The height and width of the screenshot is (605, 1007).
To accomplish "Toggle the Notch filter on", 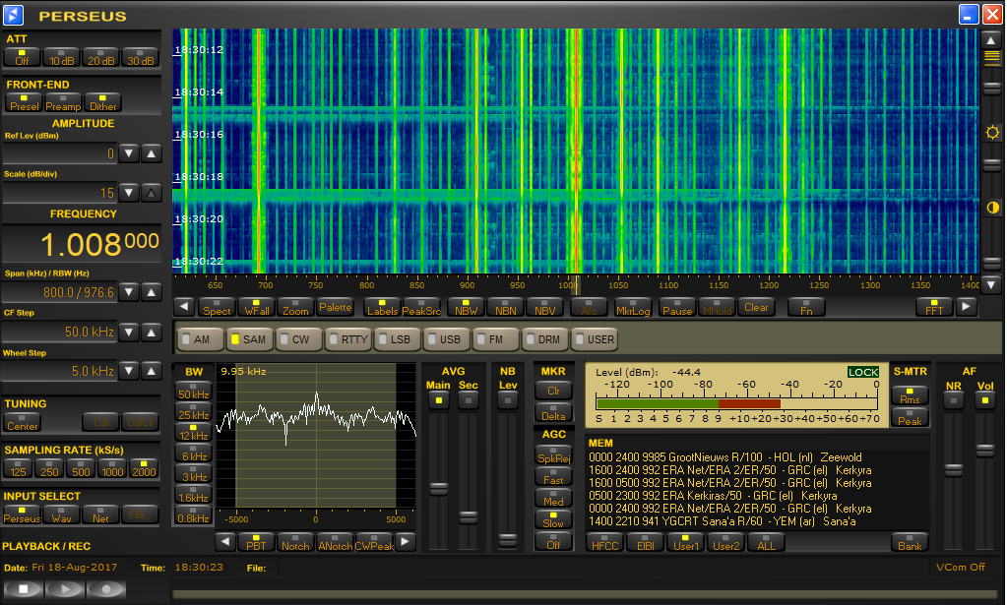I will (x=294, y=542).
